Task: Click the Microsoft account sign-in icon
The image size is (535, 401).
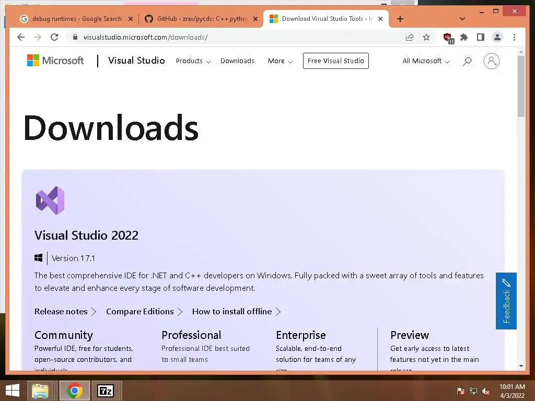Action: point(491,61)
